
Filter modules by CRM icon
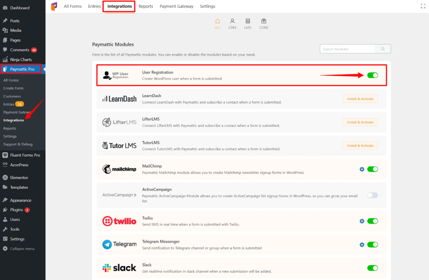click(x=232, y=21)
